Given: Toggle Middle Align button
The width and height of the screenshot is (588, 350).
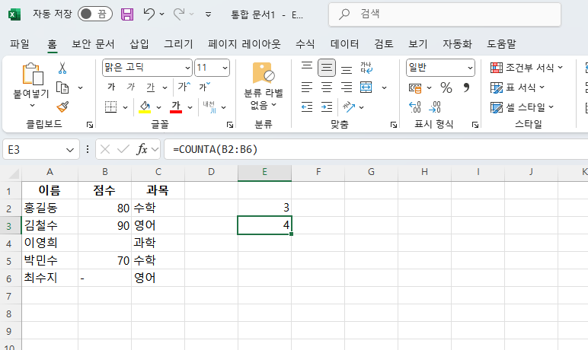Looking at the screenshot, I should (x=327, y=68).
